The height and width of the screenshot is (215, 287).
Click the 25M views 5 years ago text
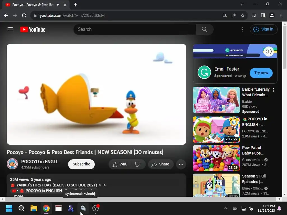pyautogui.click(x=31, y=179)
